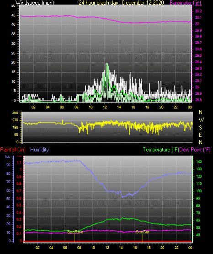Click the Humidity legend label
This screenshot has width=213, height=254.
click(39, 150)
